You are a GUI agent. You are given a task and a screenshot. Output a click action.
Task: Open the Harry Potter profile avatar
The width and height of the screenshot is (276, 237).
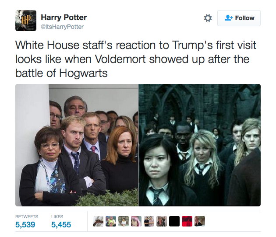click(x=26, y=21)
